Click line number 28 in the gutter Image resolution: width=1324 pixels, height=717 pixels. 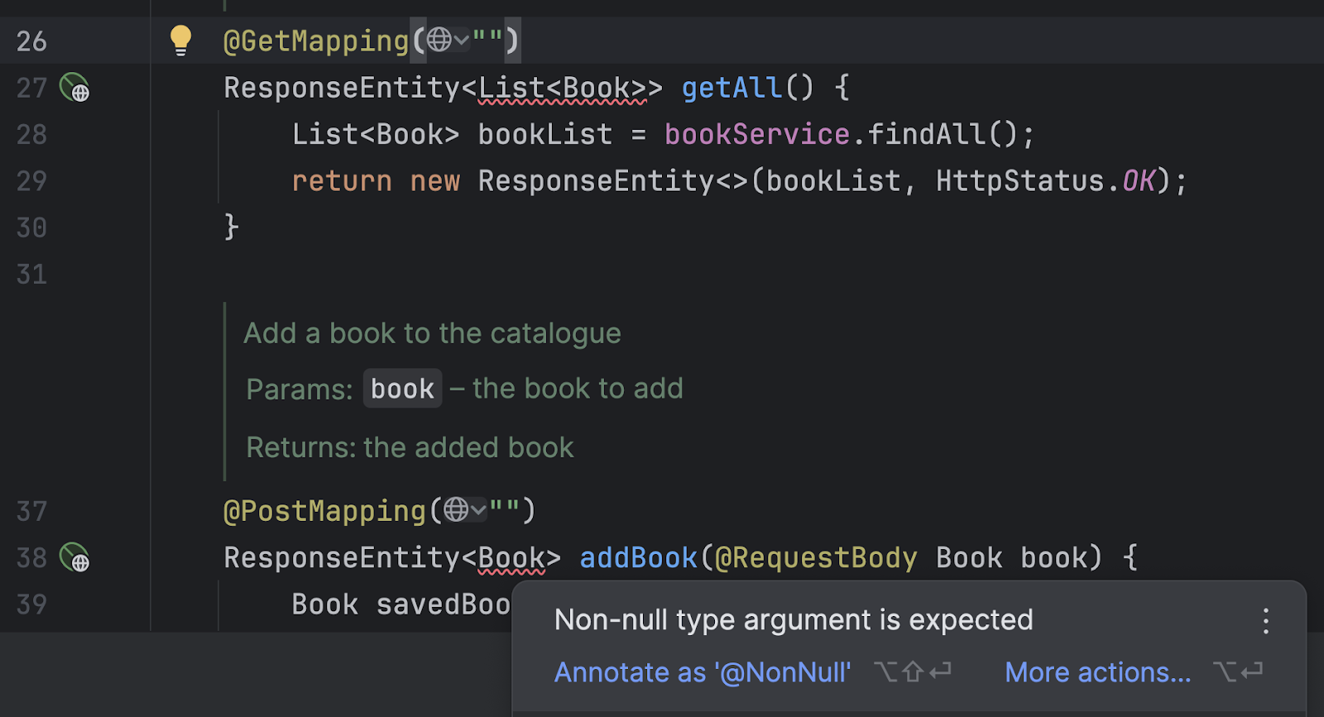click(x=31, y=134)
